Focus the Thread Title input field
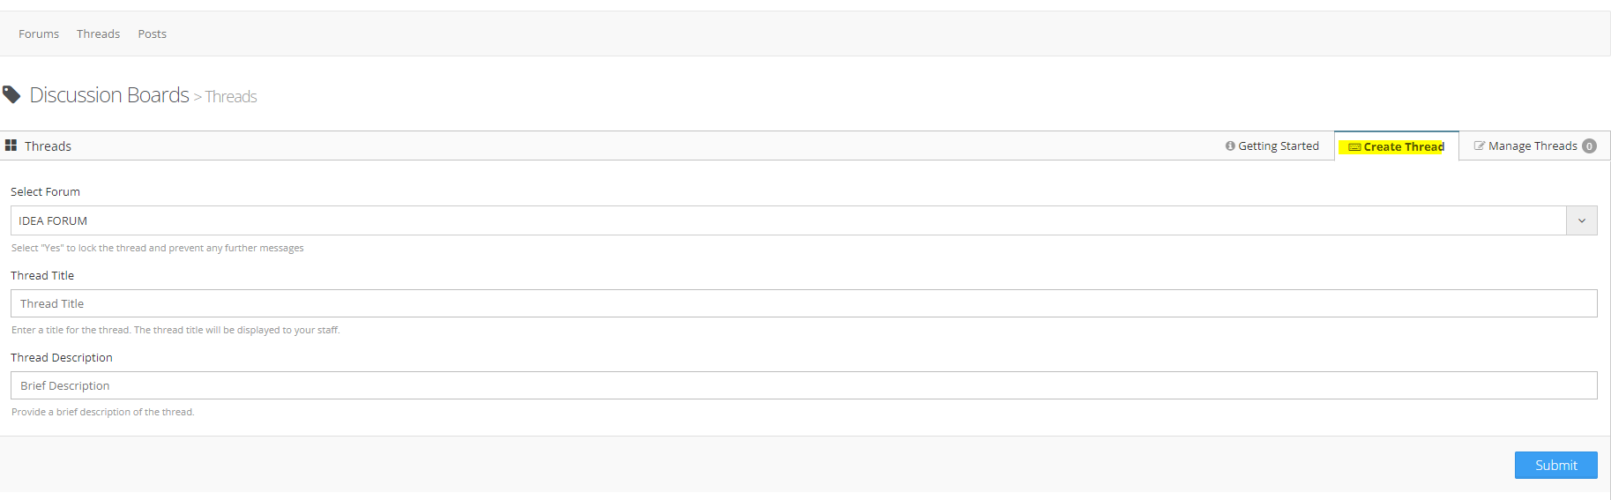Screen dimensions: 1611x500 click(x=803, y=303)
